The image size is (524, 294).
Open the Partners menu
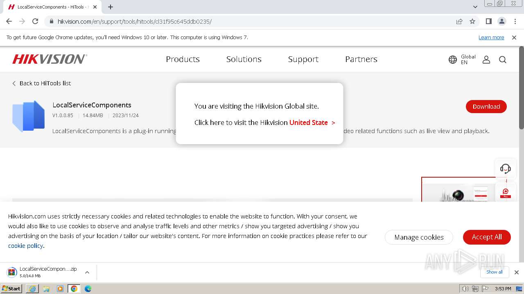(361, 59)
